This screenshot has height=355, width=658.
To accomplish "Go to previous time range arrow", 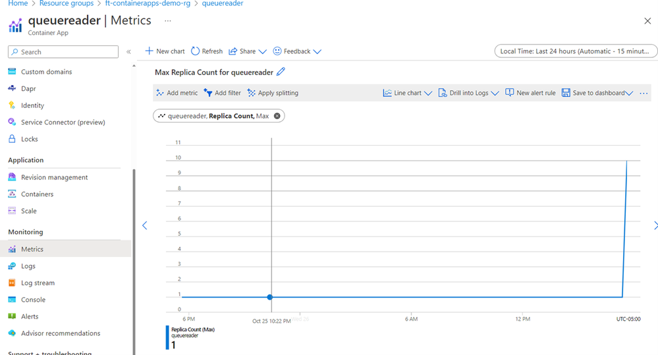I will [x=145, y=225].
